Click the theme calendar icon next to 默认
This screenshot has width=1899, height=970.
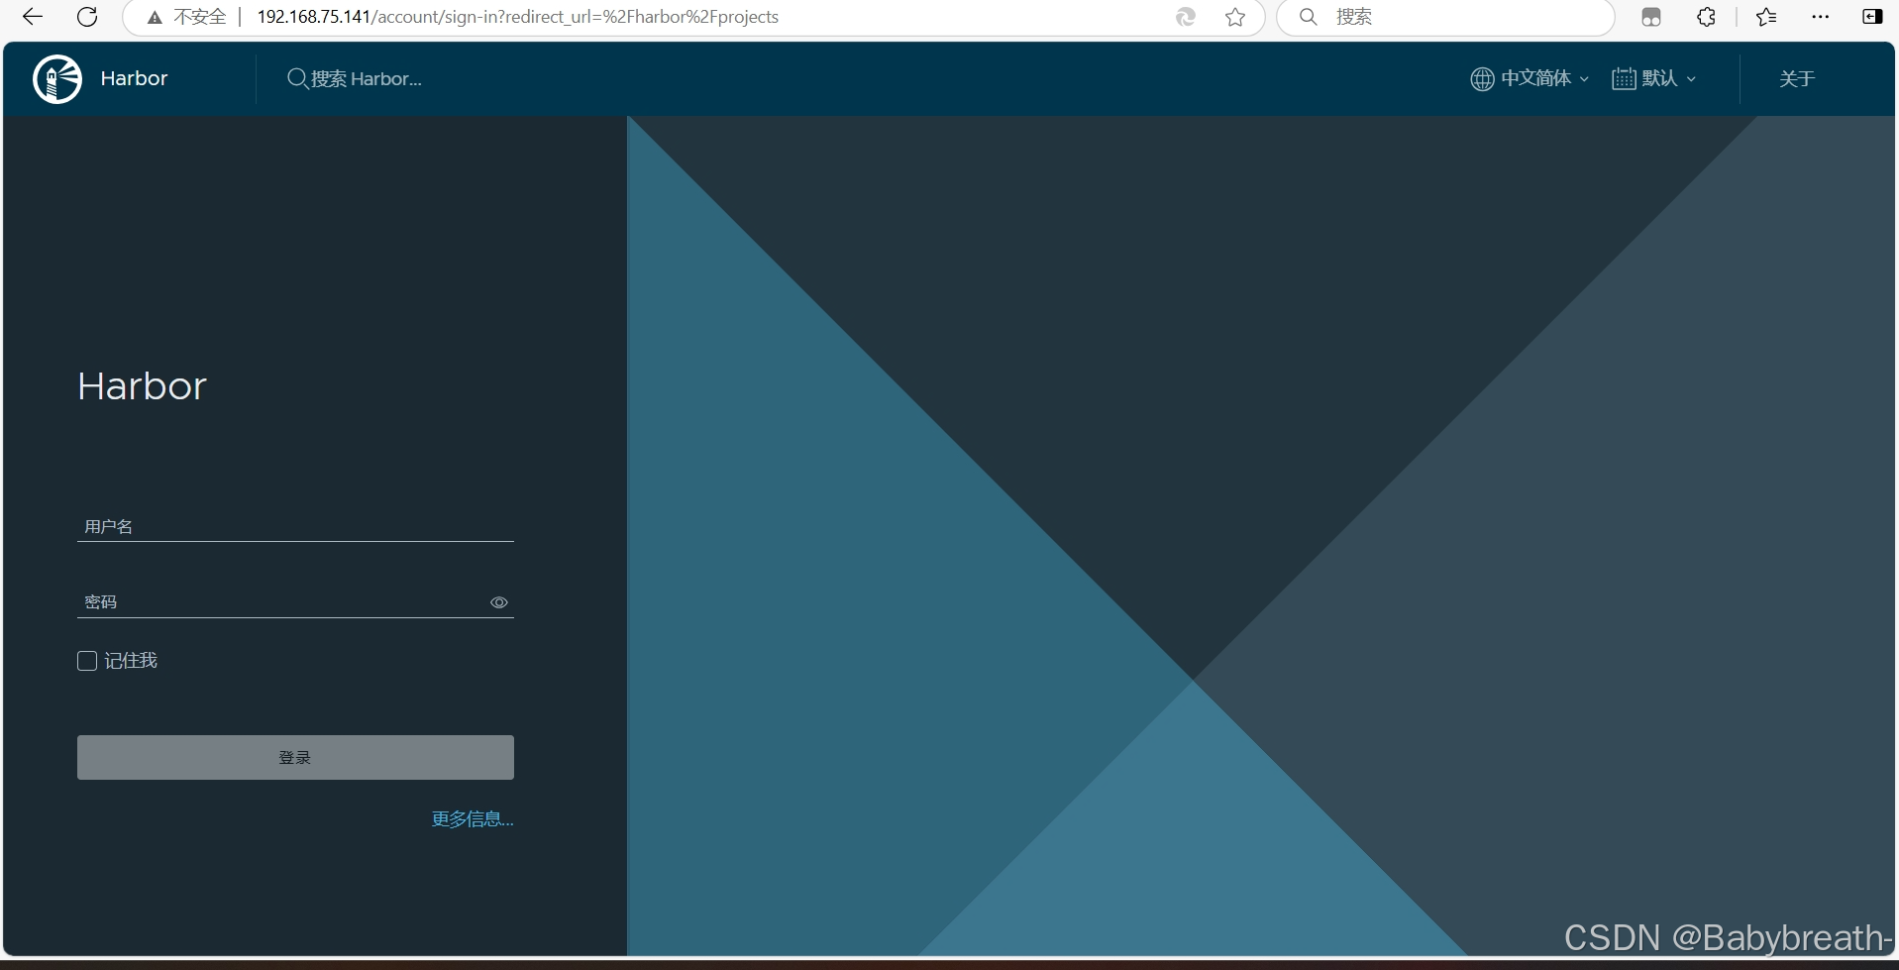point(1625,78)
